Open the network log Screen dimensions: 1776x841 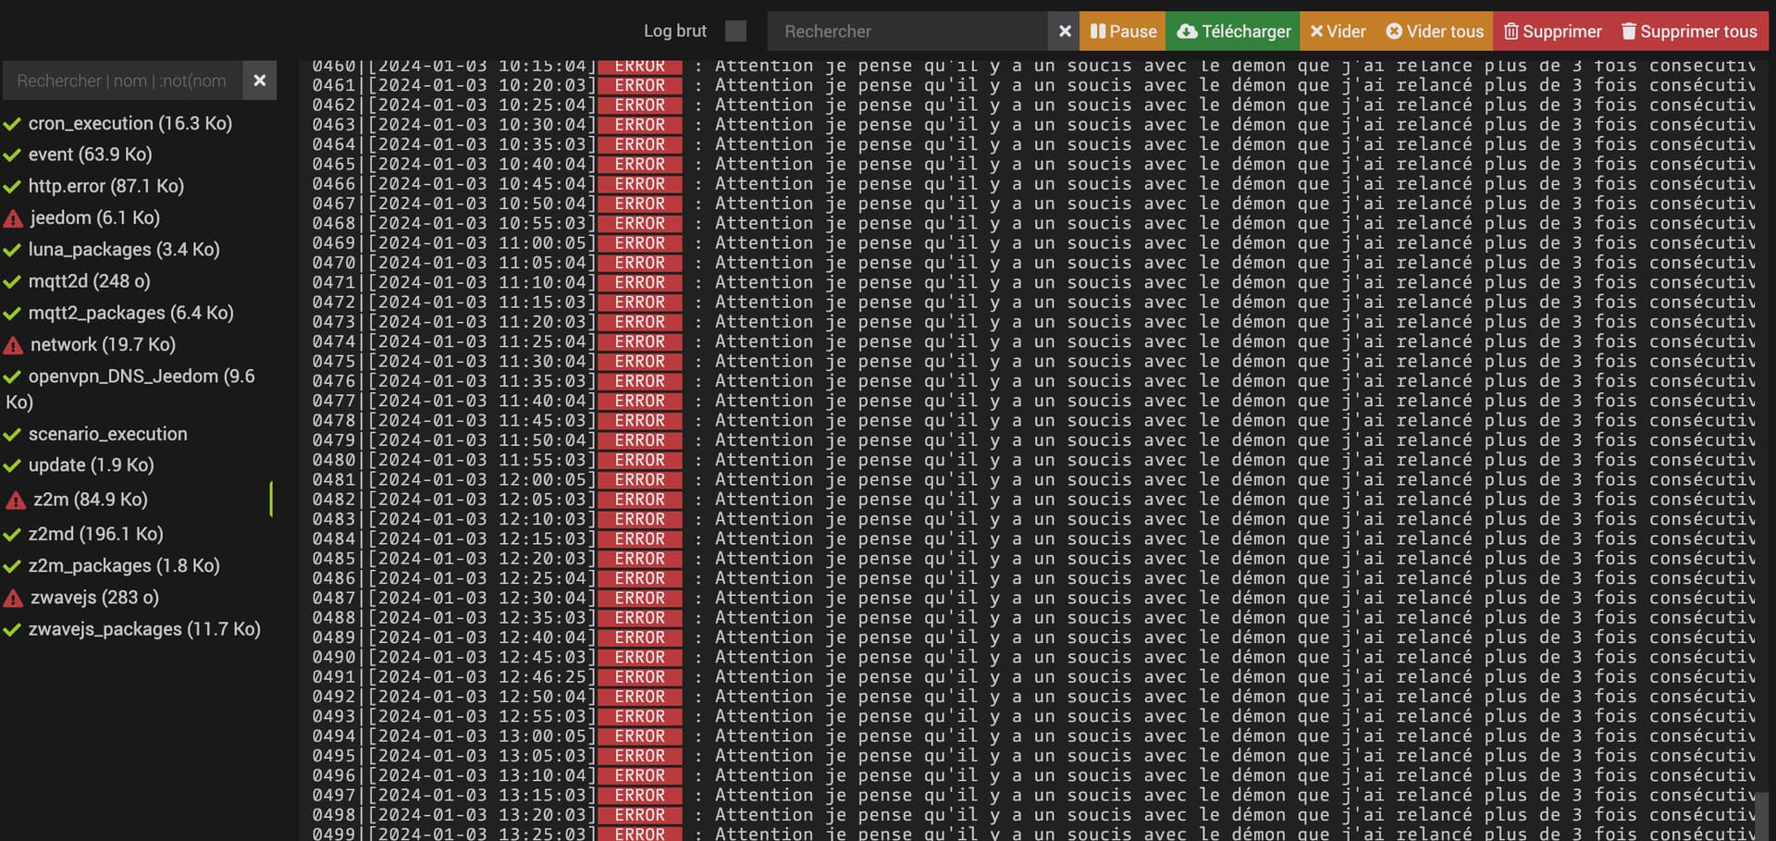pyautogui.click(x=102, y=344)
